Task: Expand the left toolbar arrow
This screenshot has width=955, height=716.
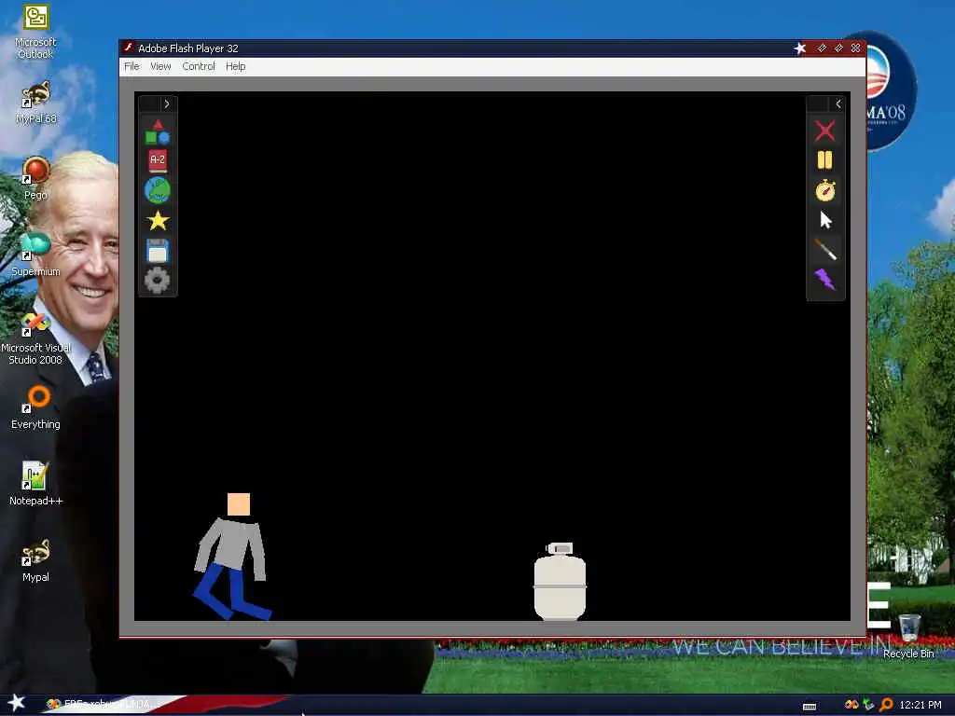Action: (166, 104)
